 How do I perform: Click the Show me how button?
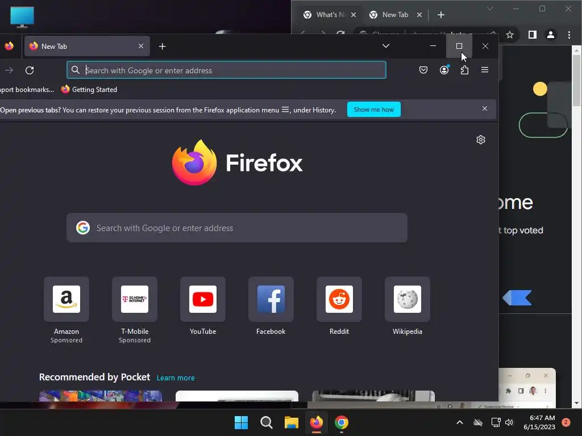coord(374,110)
